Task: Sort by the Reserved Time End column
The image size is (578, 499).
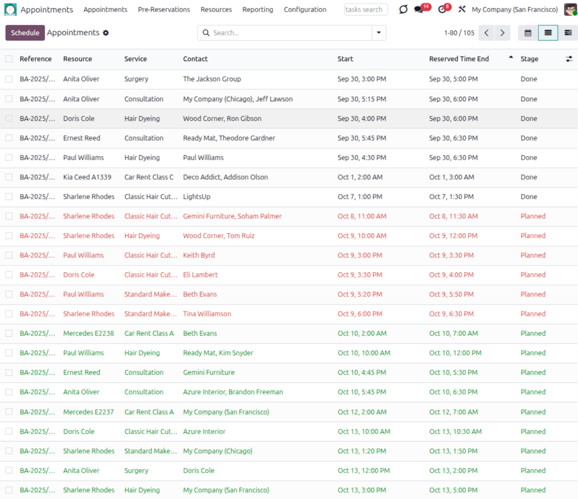Action: pyautogui.click(x=459, y=59)
